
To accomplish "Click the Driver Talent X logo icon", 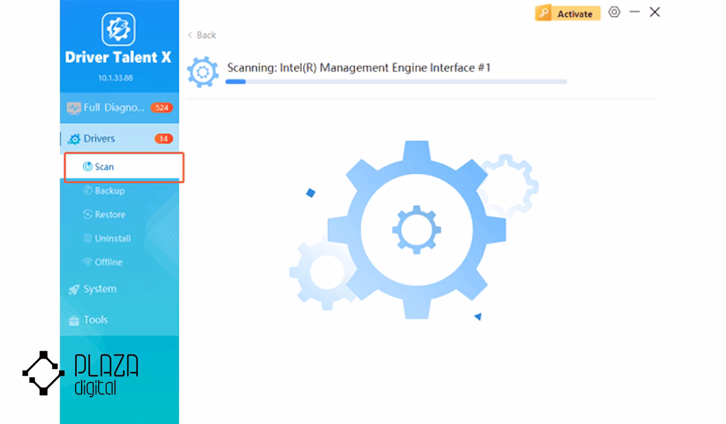I will click(x=119, y=29).
